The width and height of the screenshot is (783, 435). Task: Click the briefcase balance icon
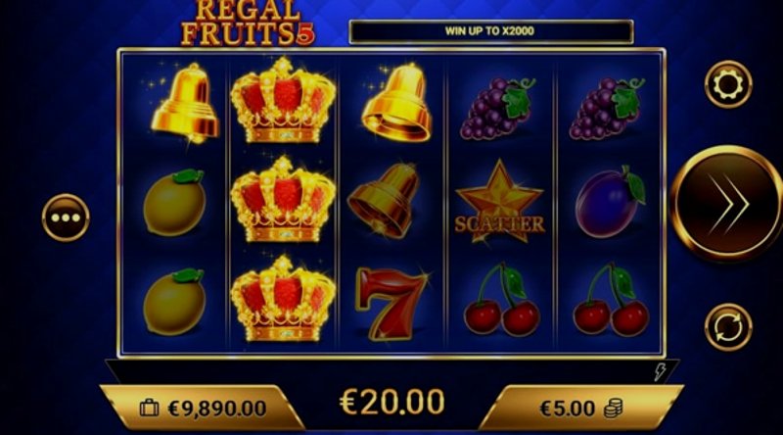[149, 409]
